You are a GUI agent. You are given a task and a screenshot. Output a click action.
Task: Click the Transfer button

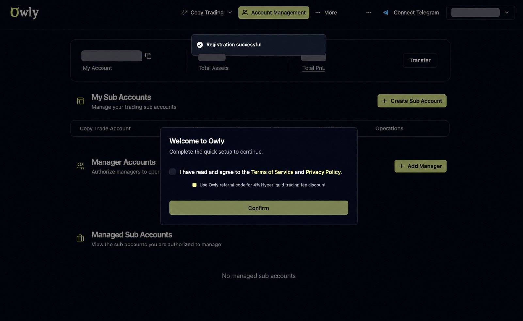pos(420,60)
